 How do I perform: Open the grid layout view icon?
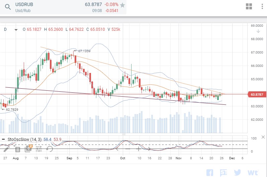pyautogui.click(x=249, y=6)
